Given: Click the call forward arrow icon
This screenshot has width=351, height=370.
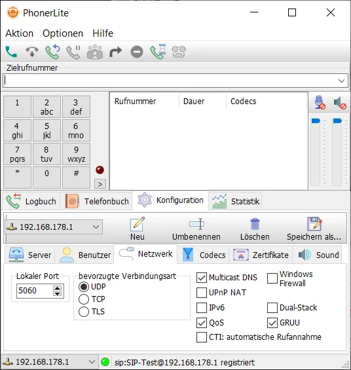Looking at the screenshot, I should point(116,52).
